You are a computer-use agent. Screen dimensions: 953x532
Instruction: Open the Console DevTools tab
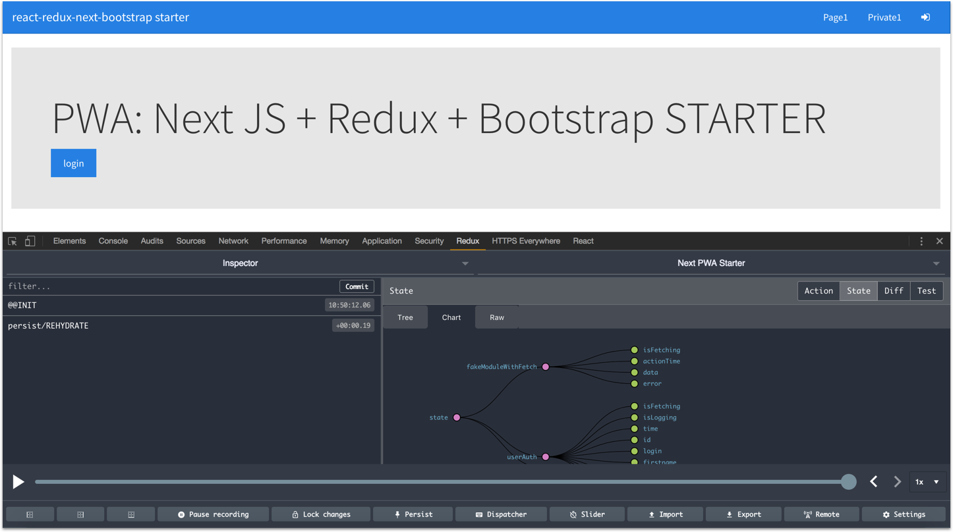[x=113, y=241]
